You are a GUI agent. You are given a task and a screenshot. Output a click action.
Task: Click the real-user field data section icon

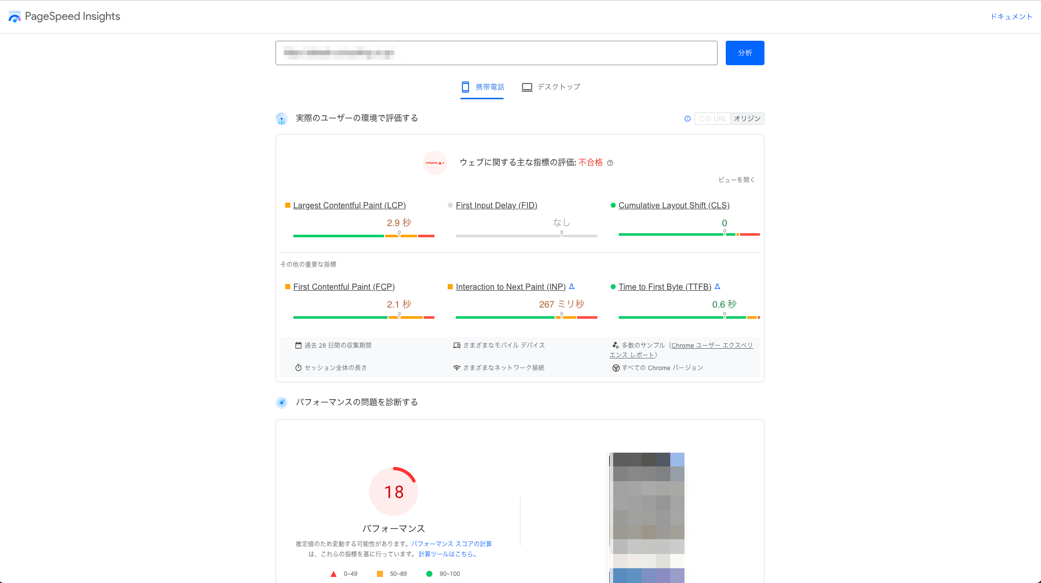[282, 119]
